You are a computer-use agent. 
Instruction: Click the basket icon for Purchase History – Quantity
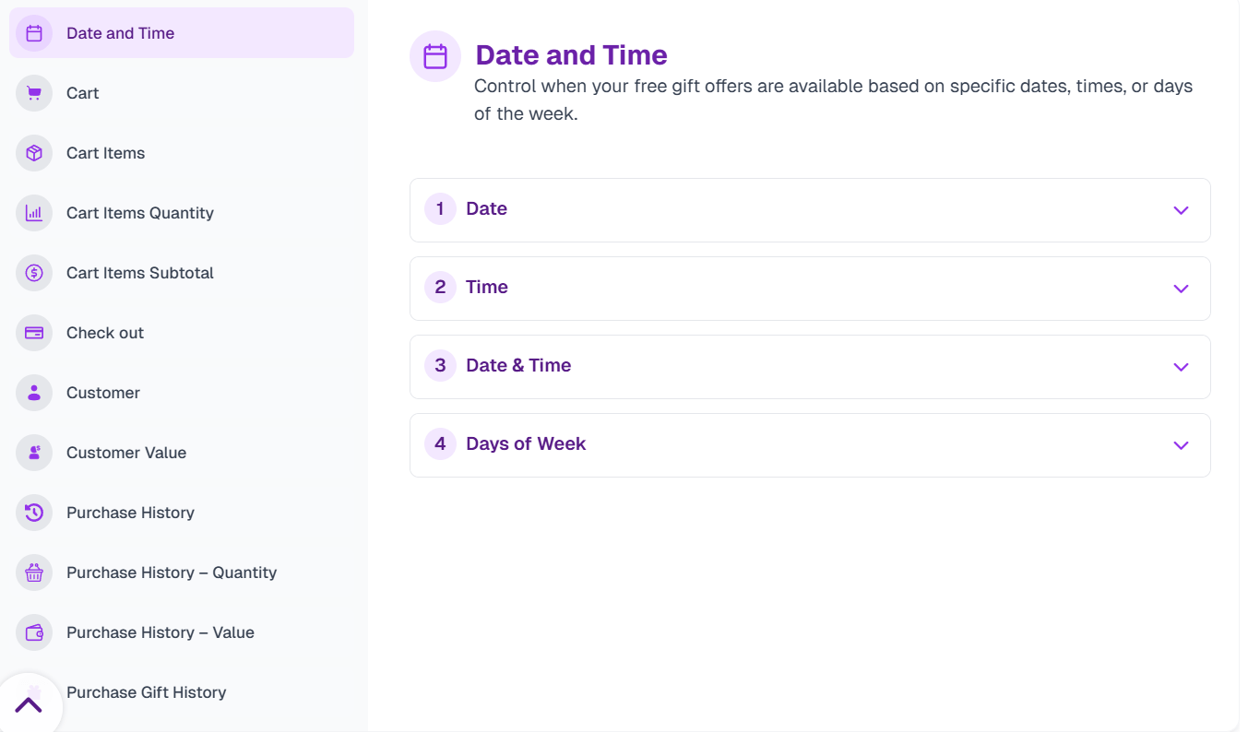click(x=34, y=573)
